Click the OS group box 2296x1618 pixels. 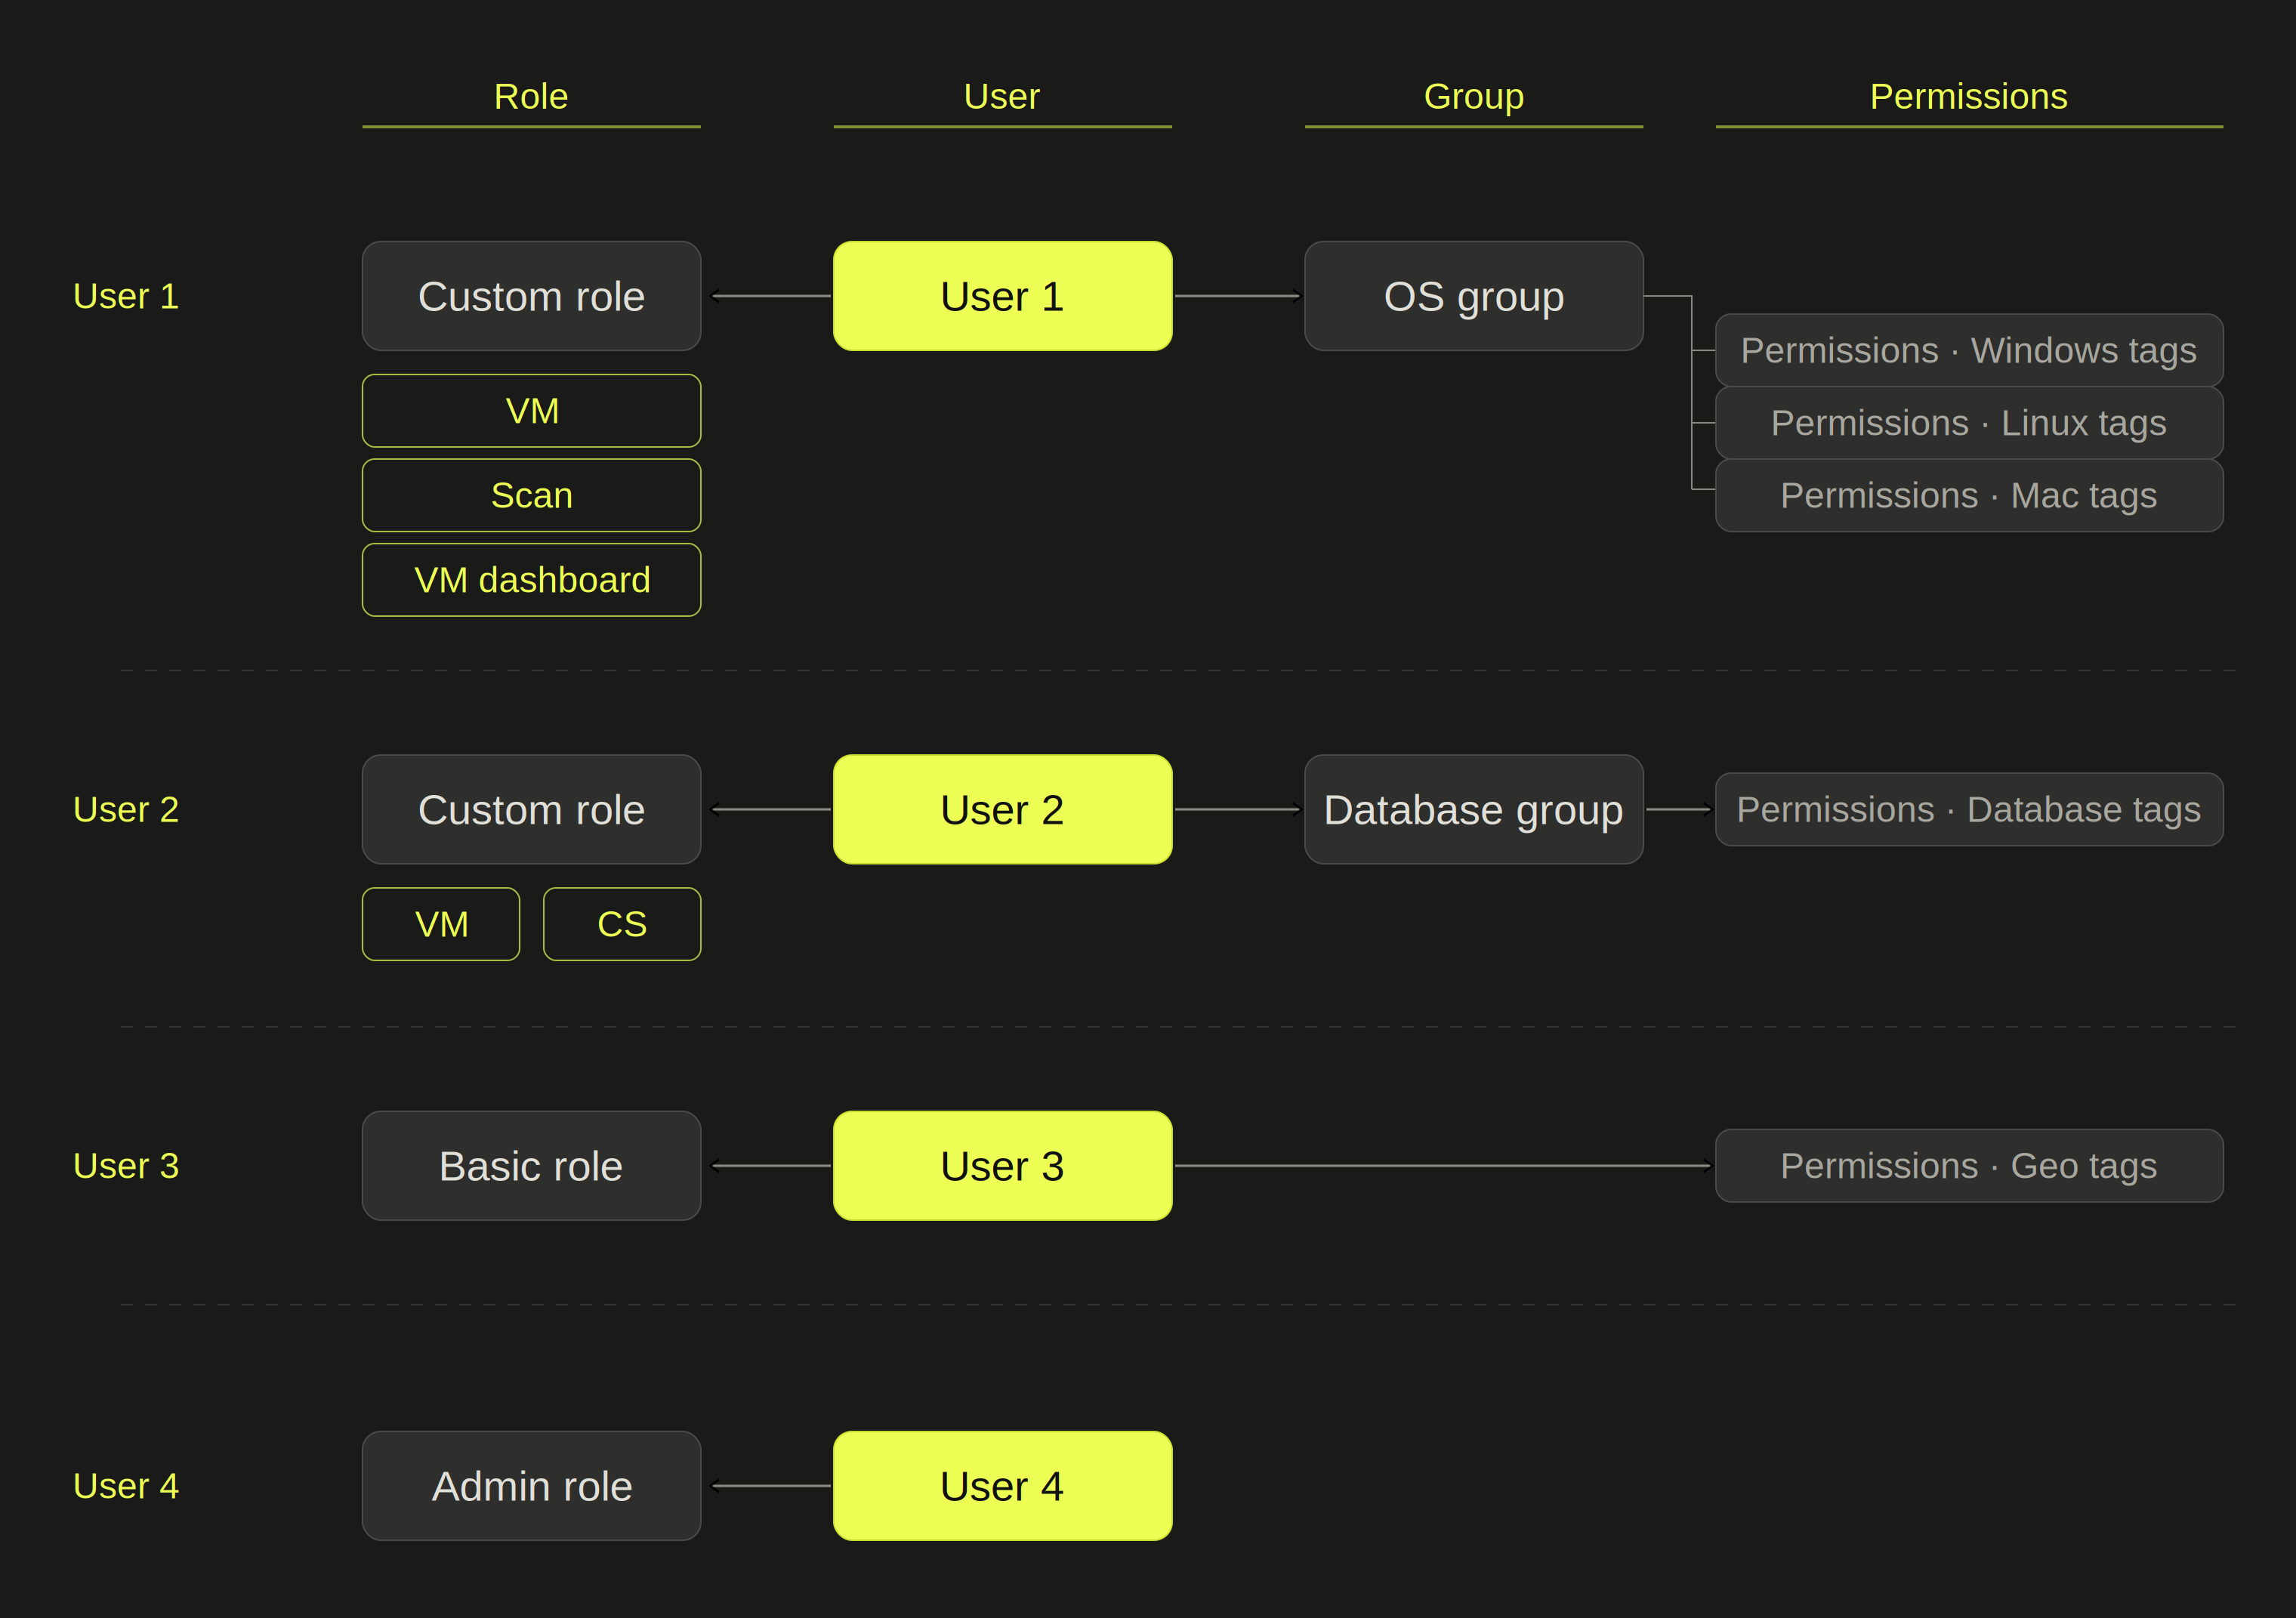1474,296
